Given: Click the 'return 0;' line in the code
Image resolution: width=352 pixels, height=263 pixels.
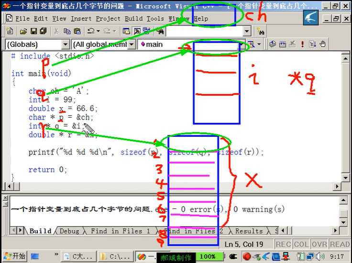Looking at the screenshot, I should click(x=48, y=169).
